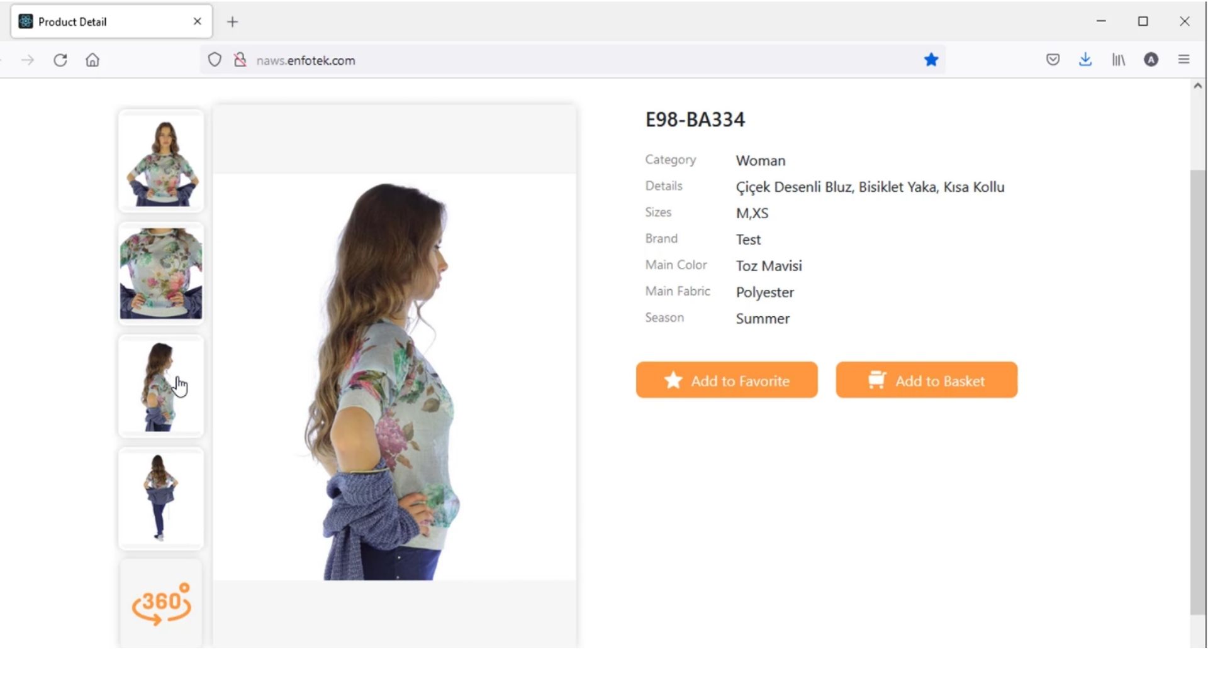Open the hamburger application menu
The width and height of the screenshot is (1208, 679).
(1183, 60)
